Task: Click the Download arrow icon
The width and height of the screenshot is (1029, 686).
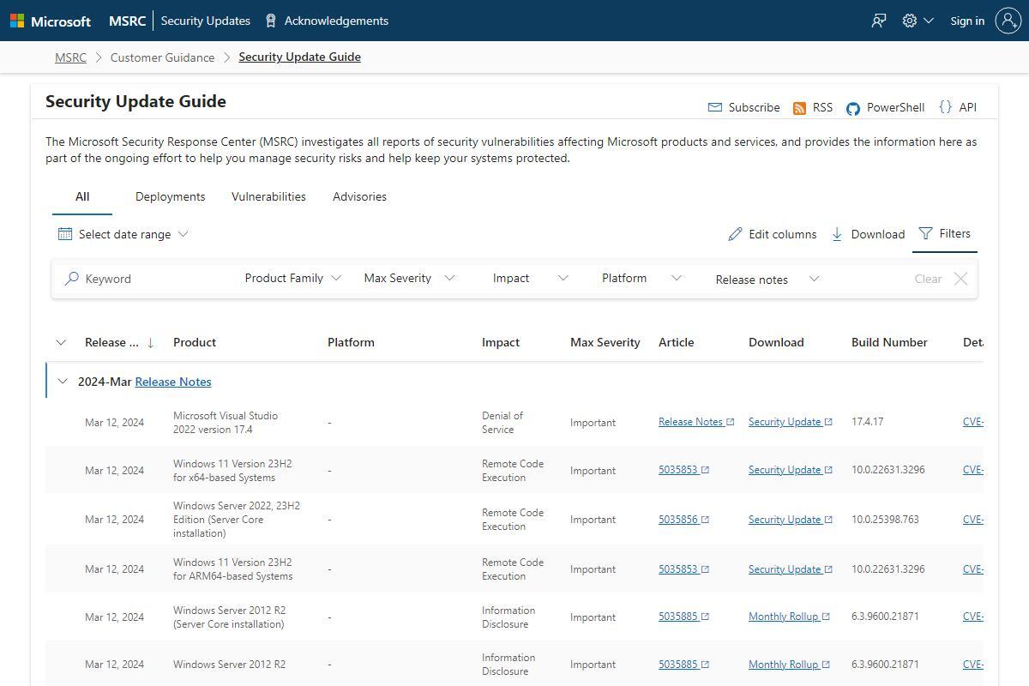Action: tap(837, 234)
